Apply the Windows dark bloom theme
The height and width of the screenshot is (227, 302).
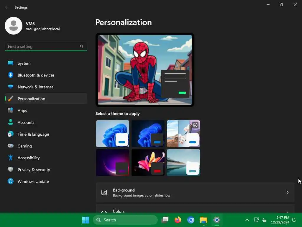[x=148, y=134]
